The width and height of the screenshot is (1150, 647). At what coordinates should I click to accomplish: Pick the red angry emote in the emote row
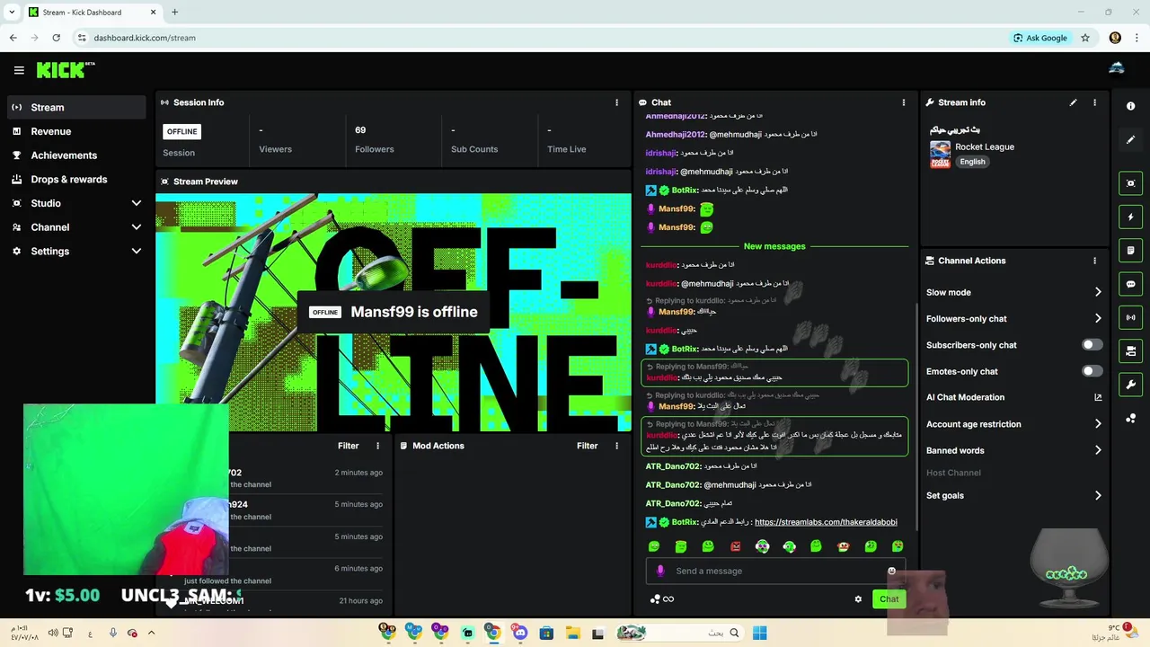(x=735, y=546)
